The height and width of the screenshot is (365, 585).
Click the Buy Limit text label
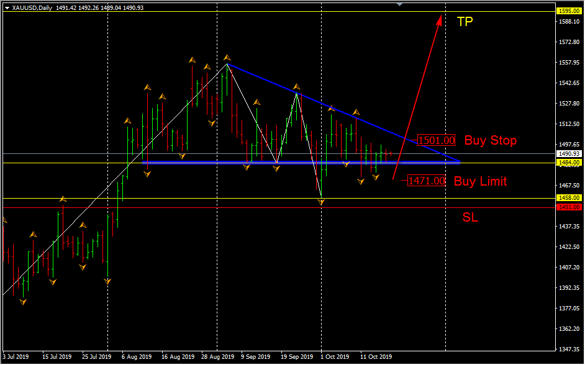coord(481,181)
